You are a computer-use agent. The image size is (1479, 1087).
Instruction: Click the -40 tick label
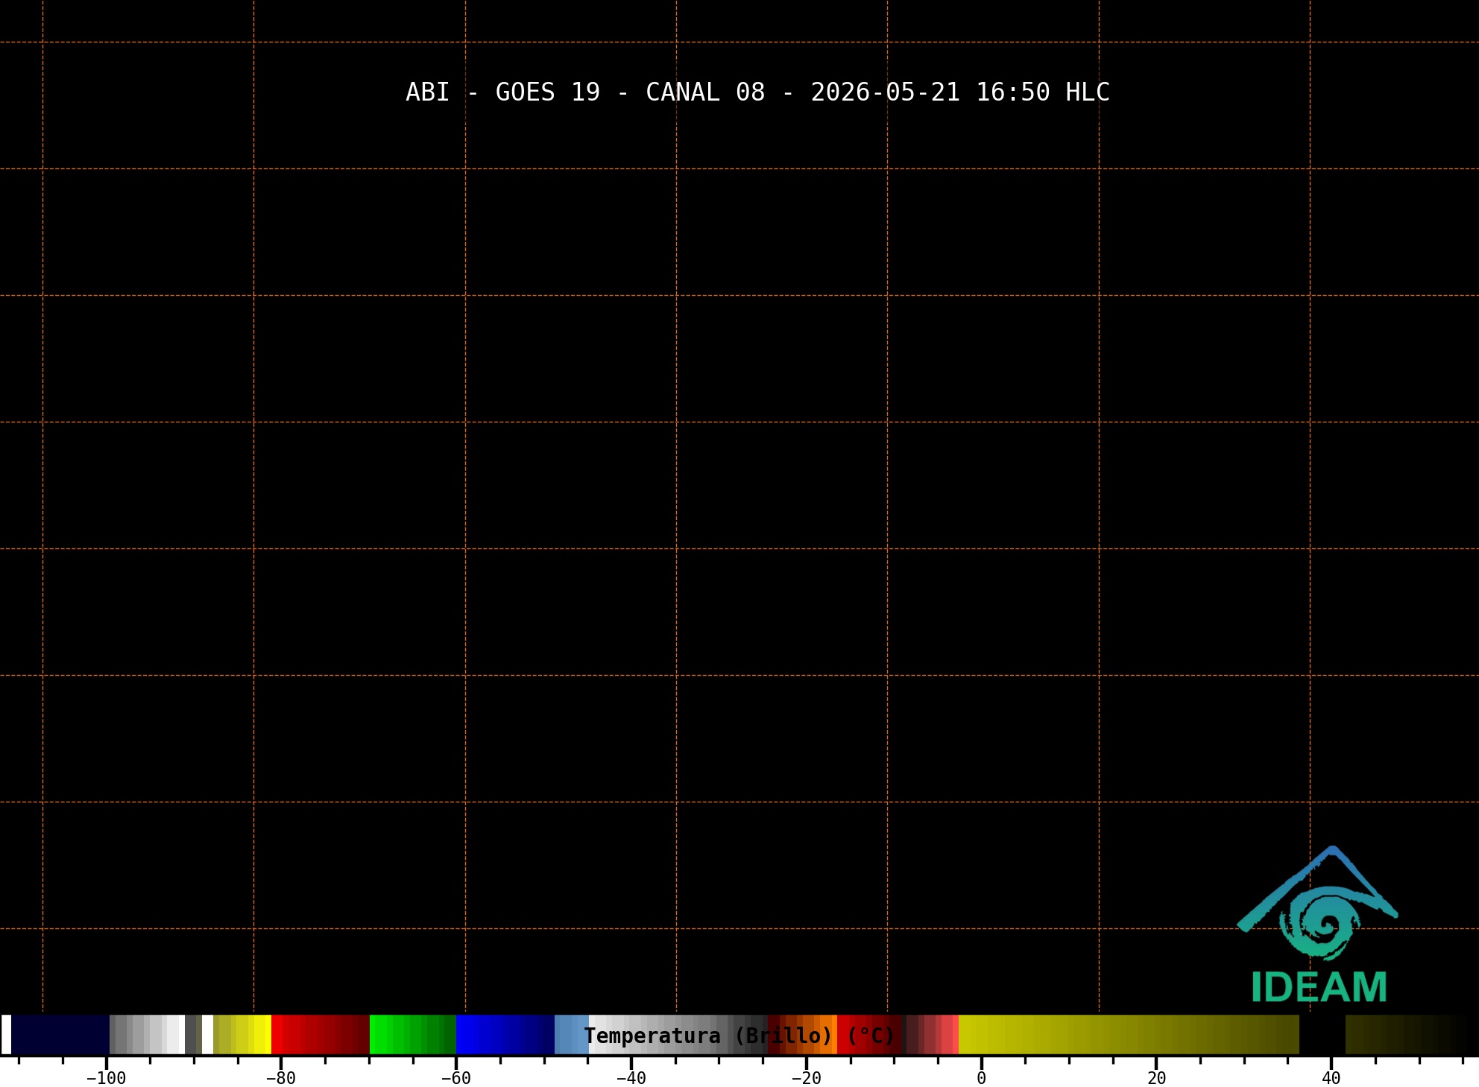(631, 1078)
